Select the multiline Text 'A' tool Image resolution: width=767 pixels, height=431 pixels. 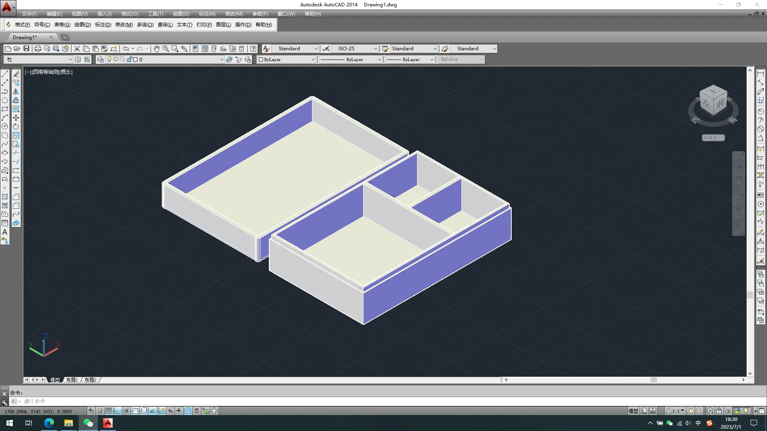tap(5, 232)
